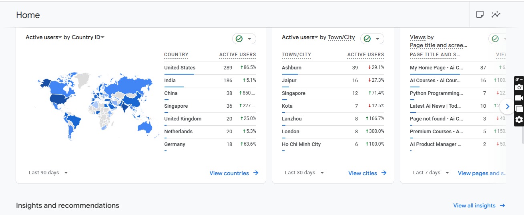
Task: Click the Insights sparkline icon
Action: (x=496, y=15)
